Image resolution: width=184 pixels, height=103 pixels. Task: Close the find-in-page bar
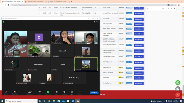point(175,9)
